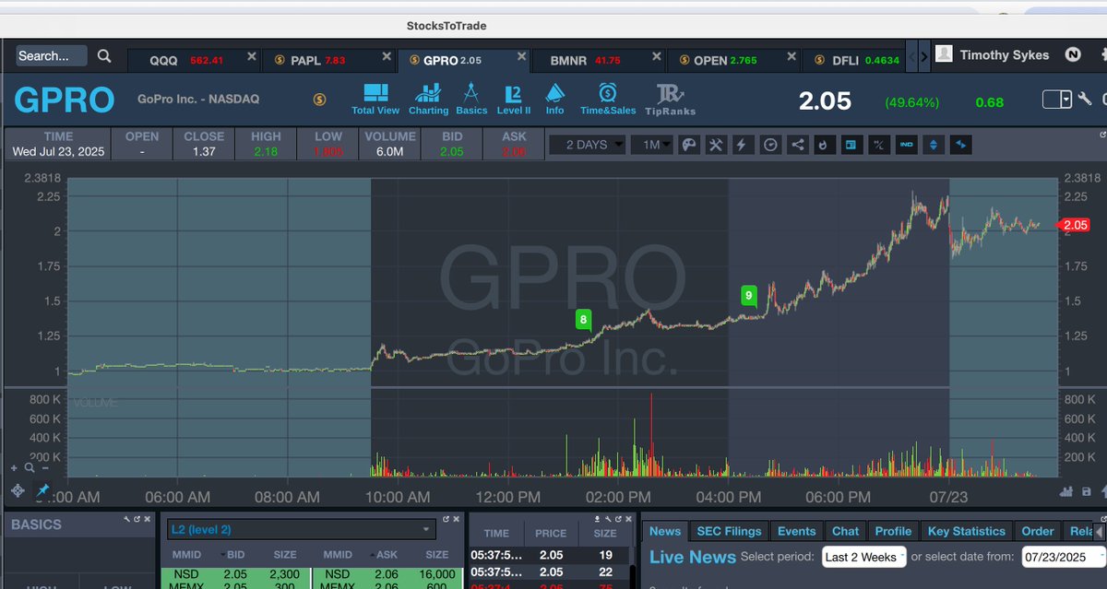The image size is (1107, 589).
Task: Open the IND indicators button
Action: point(907,145)
